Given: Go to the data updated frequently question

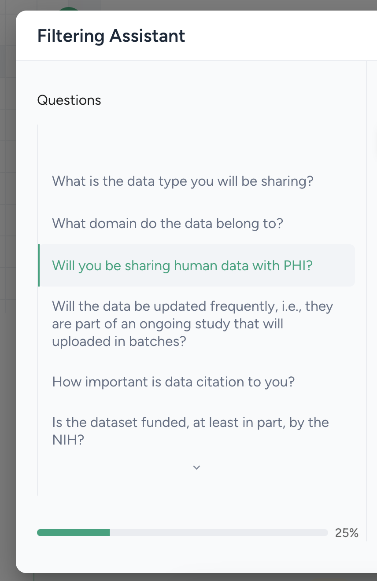Looking at the screenshot, I should 196,324.
